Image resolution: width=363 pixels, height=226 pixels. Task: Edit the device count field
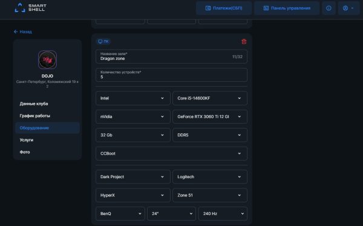point(171,75)
